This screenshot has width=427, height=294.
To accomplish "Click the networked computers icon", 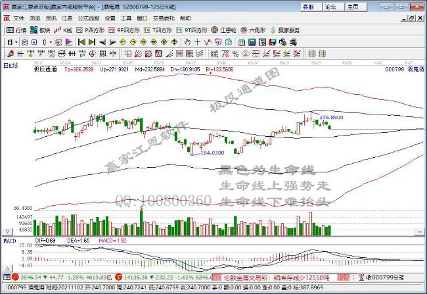I will point(283,42).
